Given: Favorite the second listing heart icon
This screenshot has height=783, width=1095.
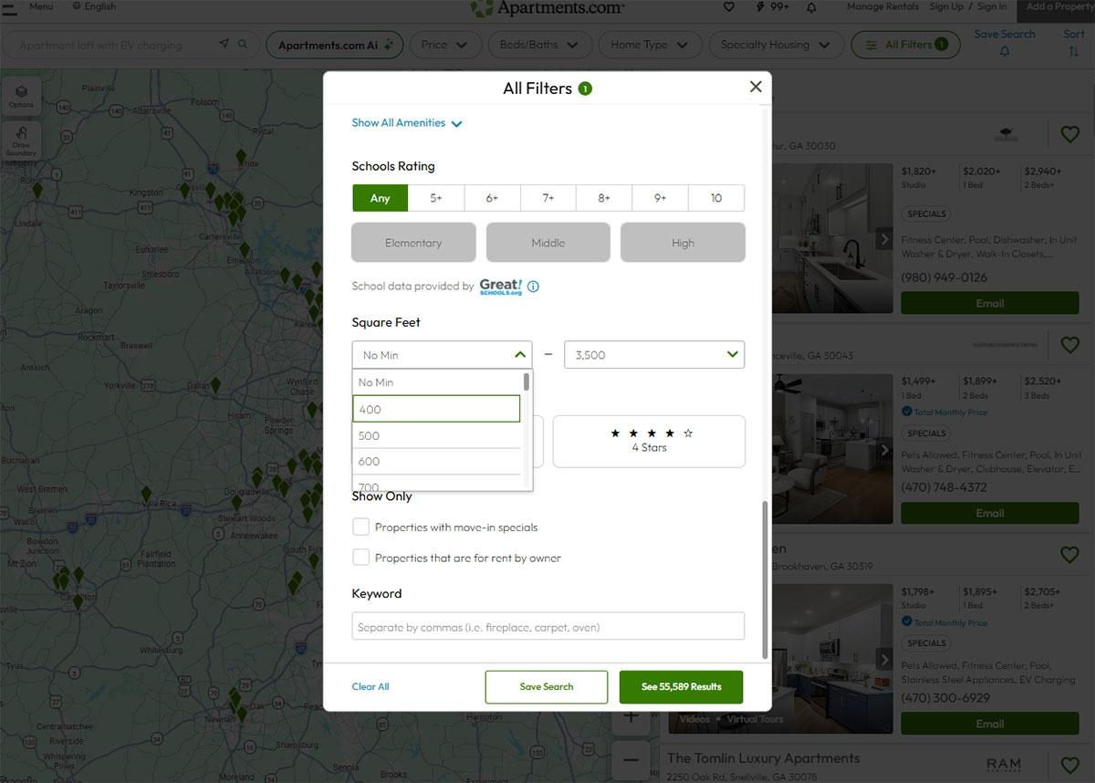Looking at the screenshot, I should point(1069,345).
